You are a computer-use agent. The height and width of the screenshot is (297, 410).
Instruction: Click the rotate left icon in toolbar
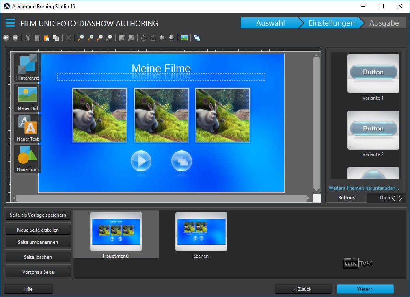(x=143, y=38)
